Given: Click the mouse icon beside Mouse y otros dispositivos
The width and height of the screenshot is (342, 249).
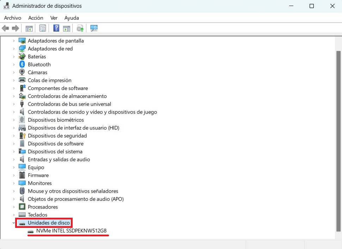Looking at the screenshot, I should tap(22, 191).
